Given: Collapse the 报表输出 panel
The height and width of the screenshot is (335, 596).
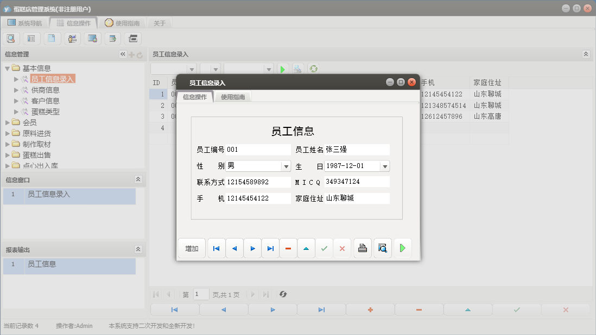Looking at the screenshot, I should tap(138, 249).
